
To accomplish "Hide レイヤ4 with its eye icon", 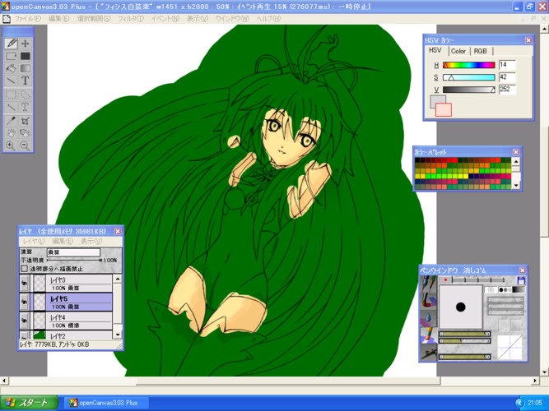I will click(x=24, y=321).
